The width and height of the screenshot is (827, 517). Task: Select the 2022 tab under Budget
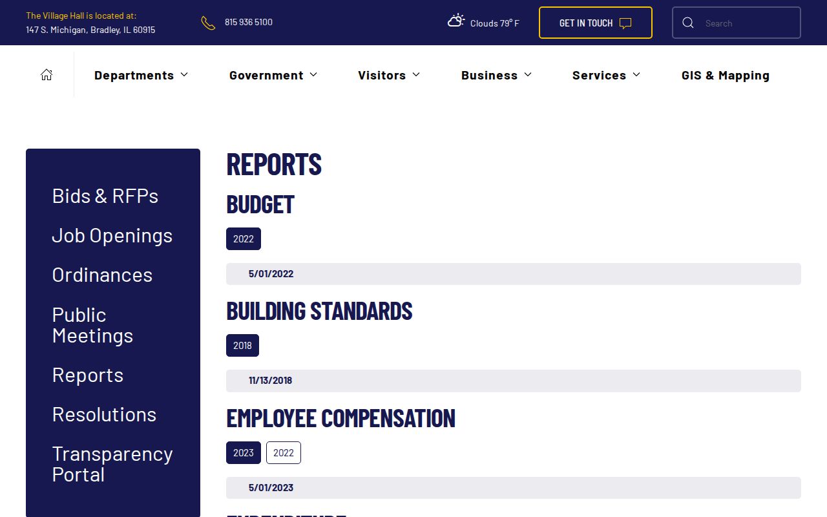point(244,238)
